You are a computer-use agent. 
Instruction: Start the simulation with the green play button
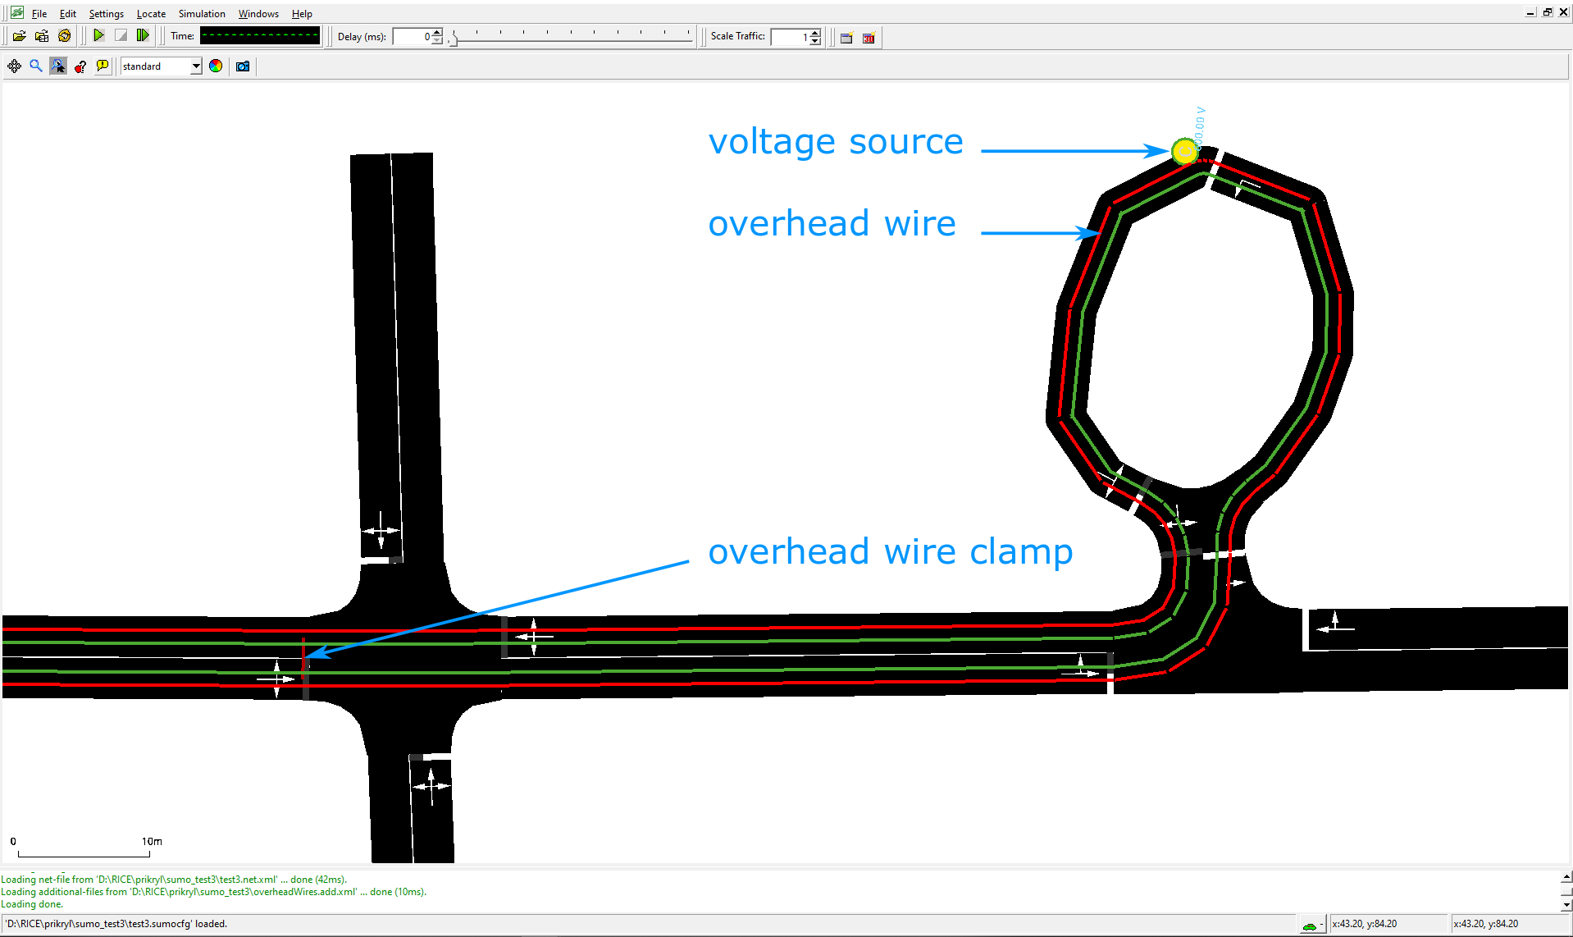pos(98,36)
